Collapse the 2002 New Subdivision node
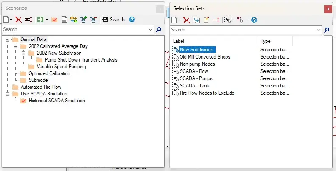 tap(23, 53)
